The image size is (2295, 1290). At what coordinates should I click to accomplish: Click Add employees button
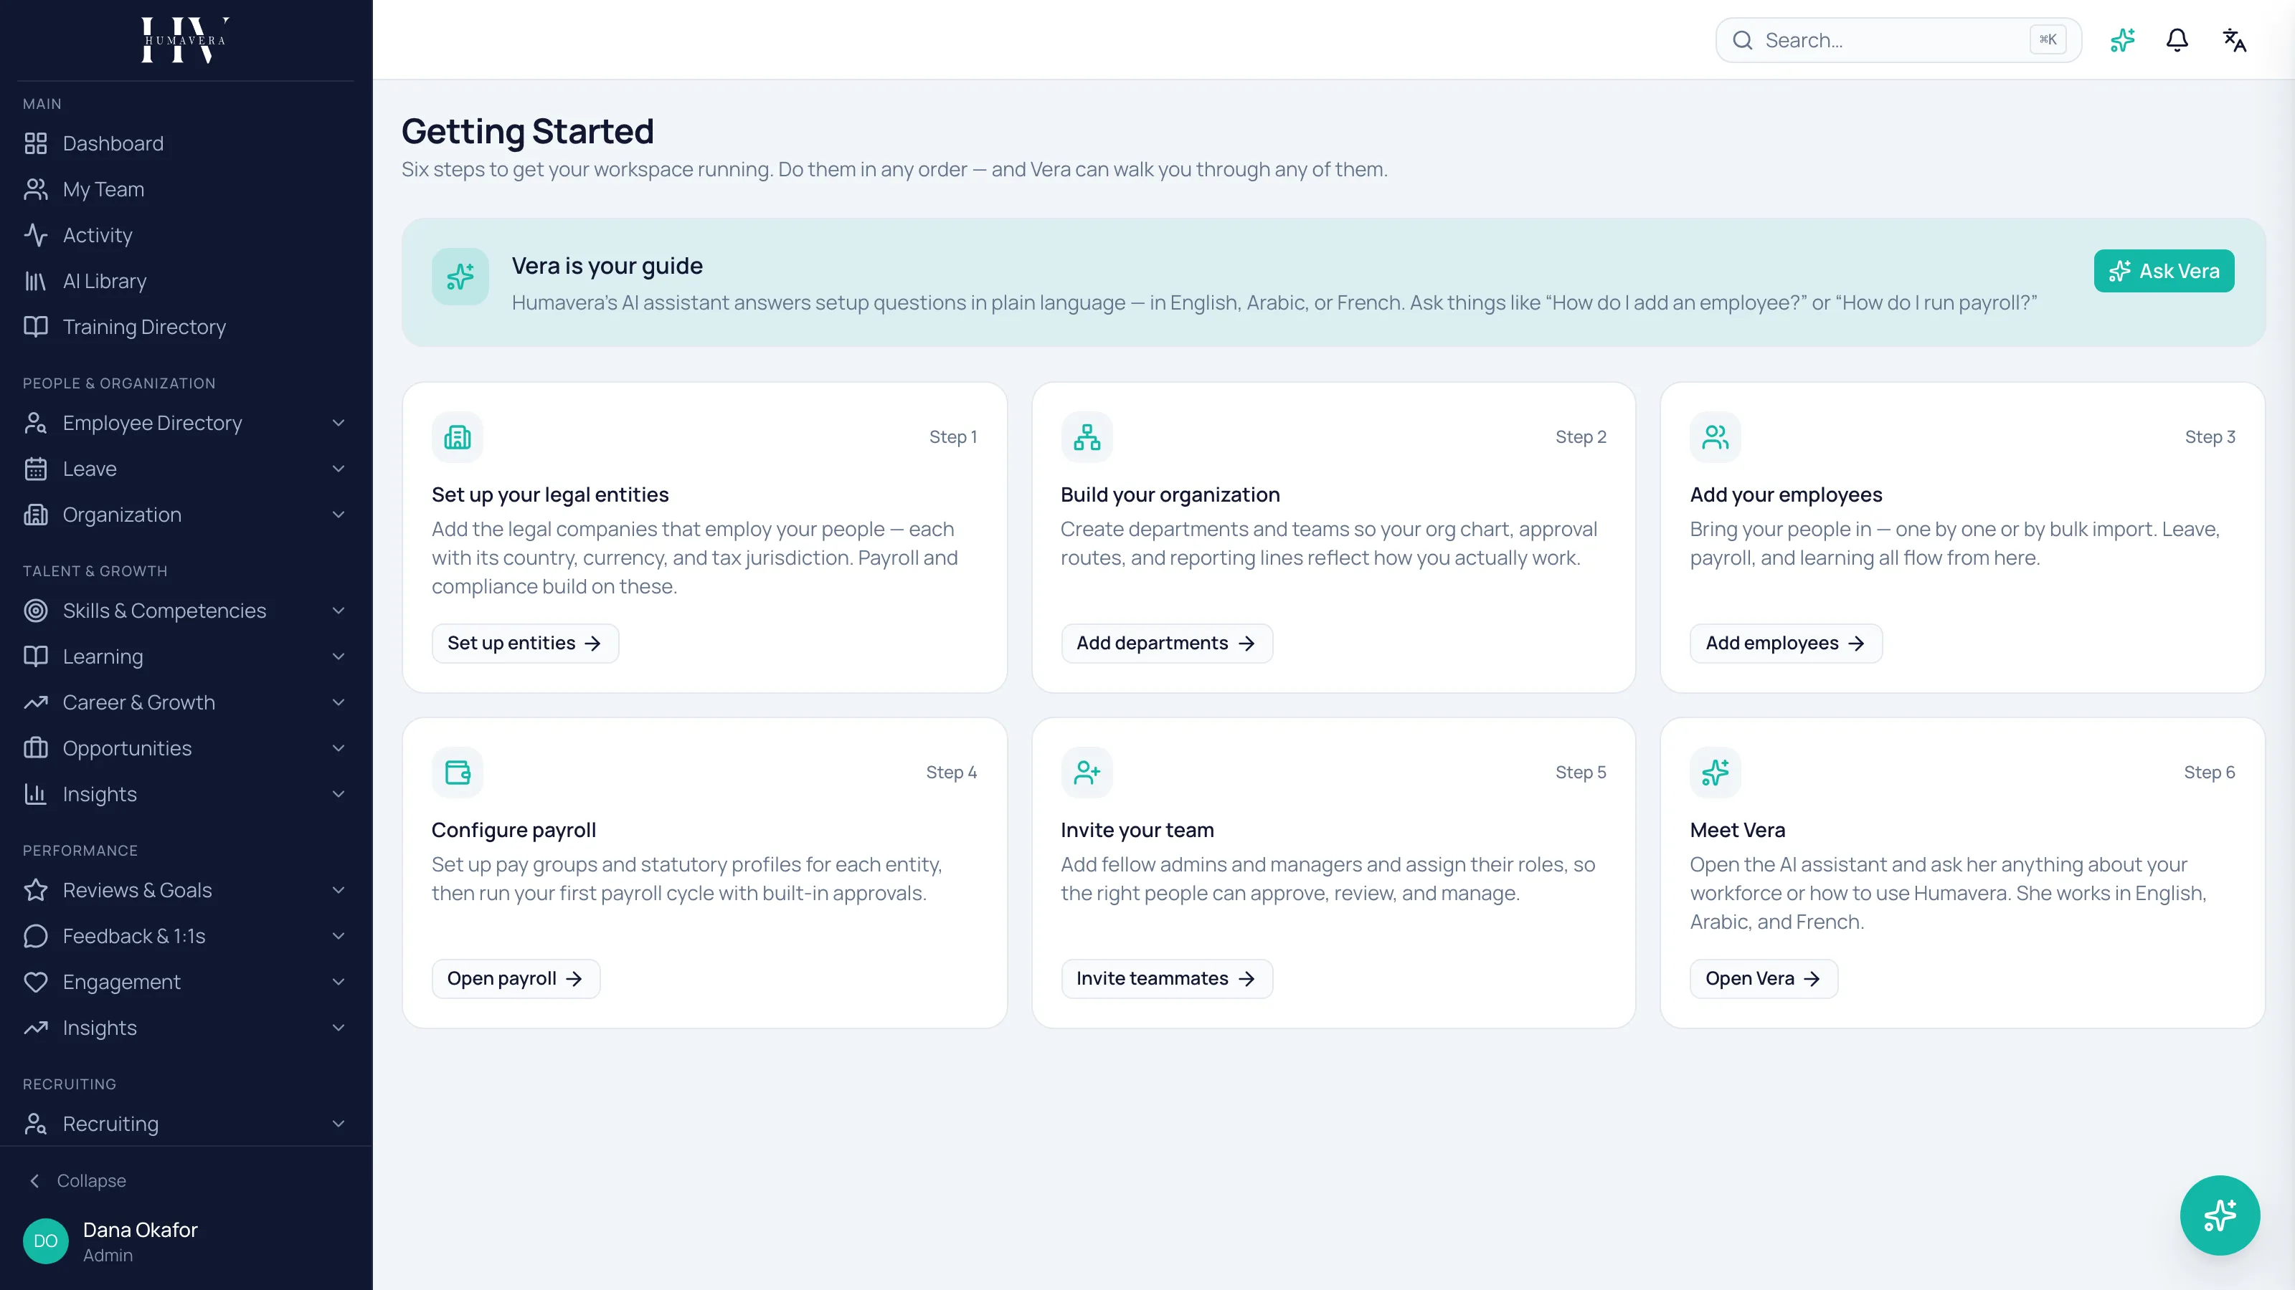pos(1785,644)
